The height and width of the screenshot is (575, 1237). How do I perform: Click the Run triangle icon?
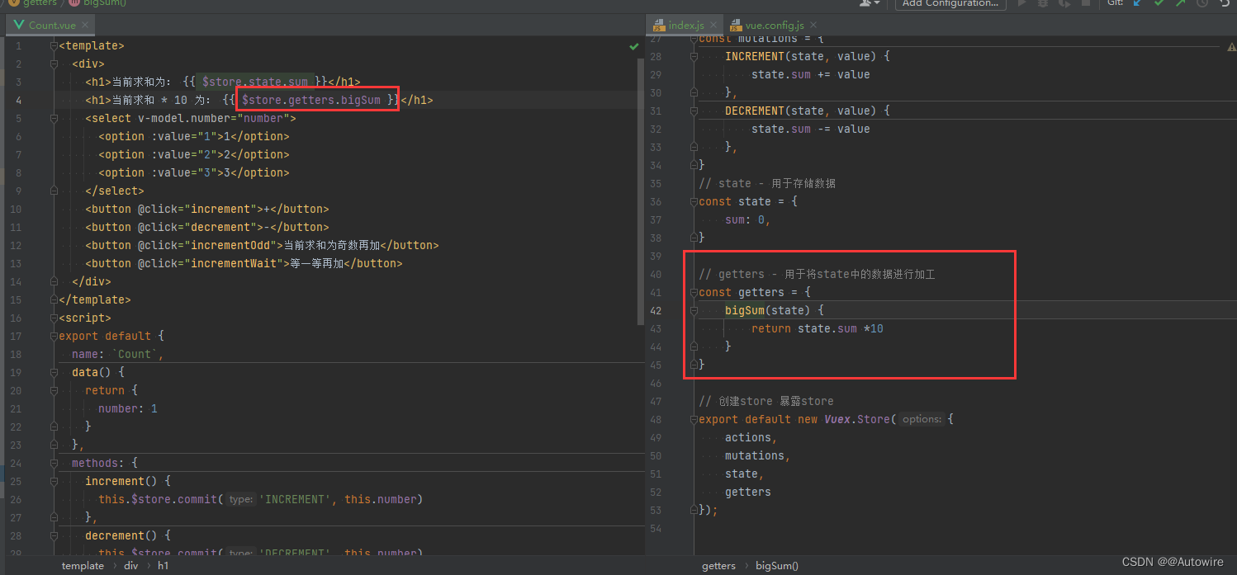point(1021,3)
